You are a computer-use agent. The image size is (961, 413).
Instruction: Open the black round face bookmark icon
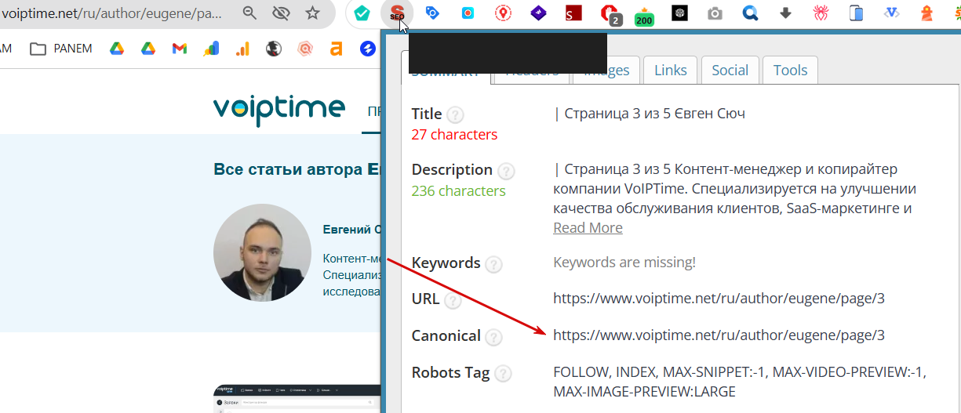pyautogui.click(x=273, y=49)
